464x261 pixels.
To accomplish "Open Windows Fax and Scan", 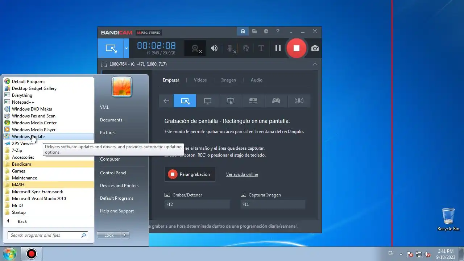I will click(49, 116).
